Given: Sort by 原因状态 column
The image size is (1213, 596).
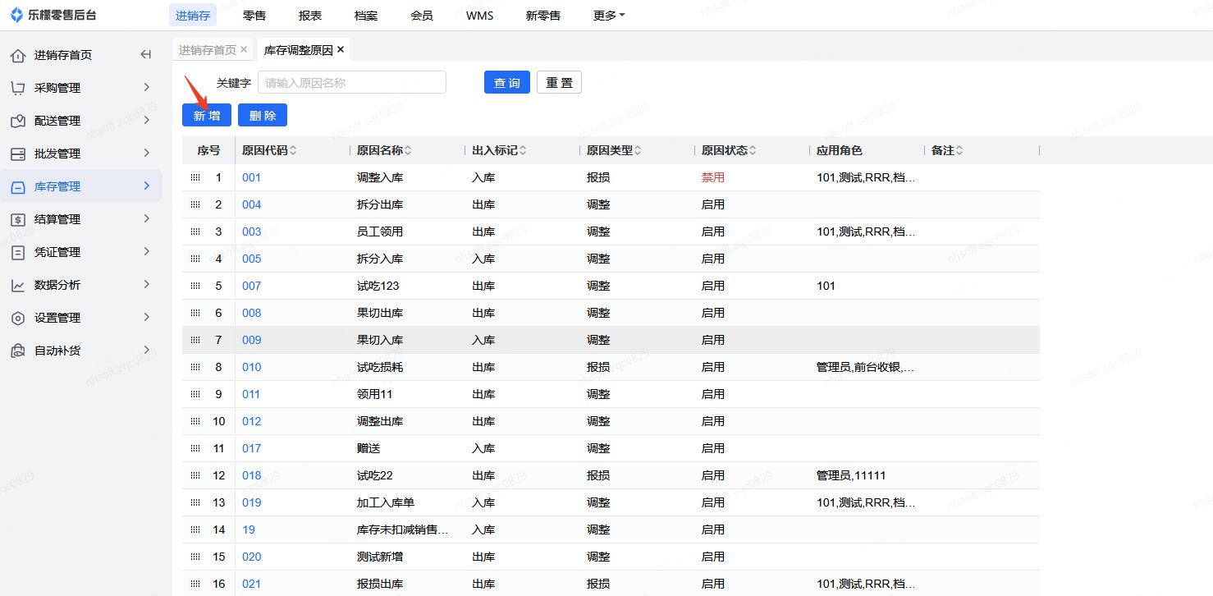Looking at the screenshot, I should point(753,151).
